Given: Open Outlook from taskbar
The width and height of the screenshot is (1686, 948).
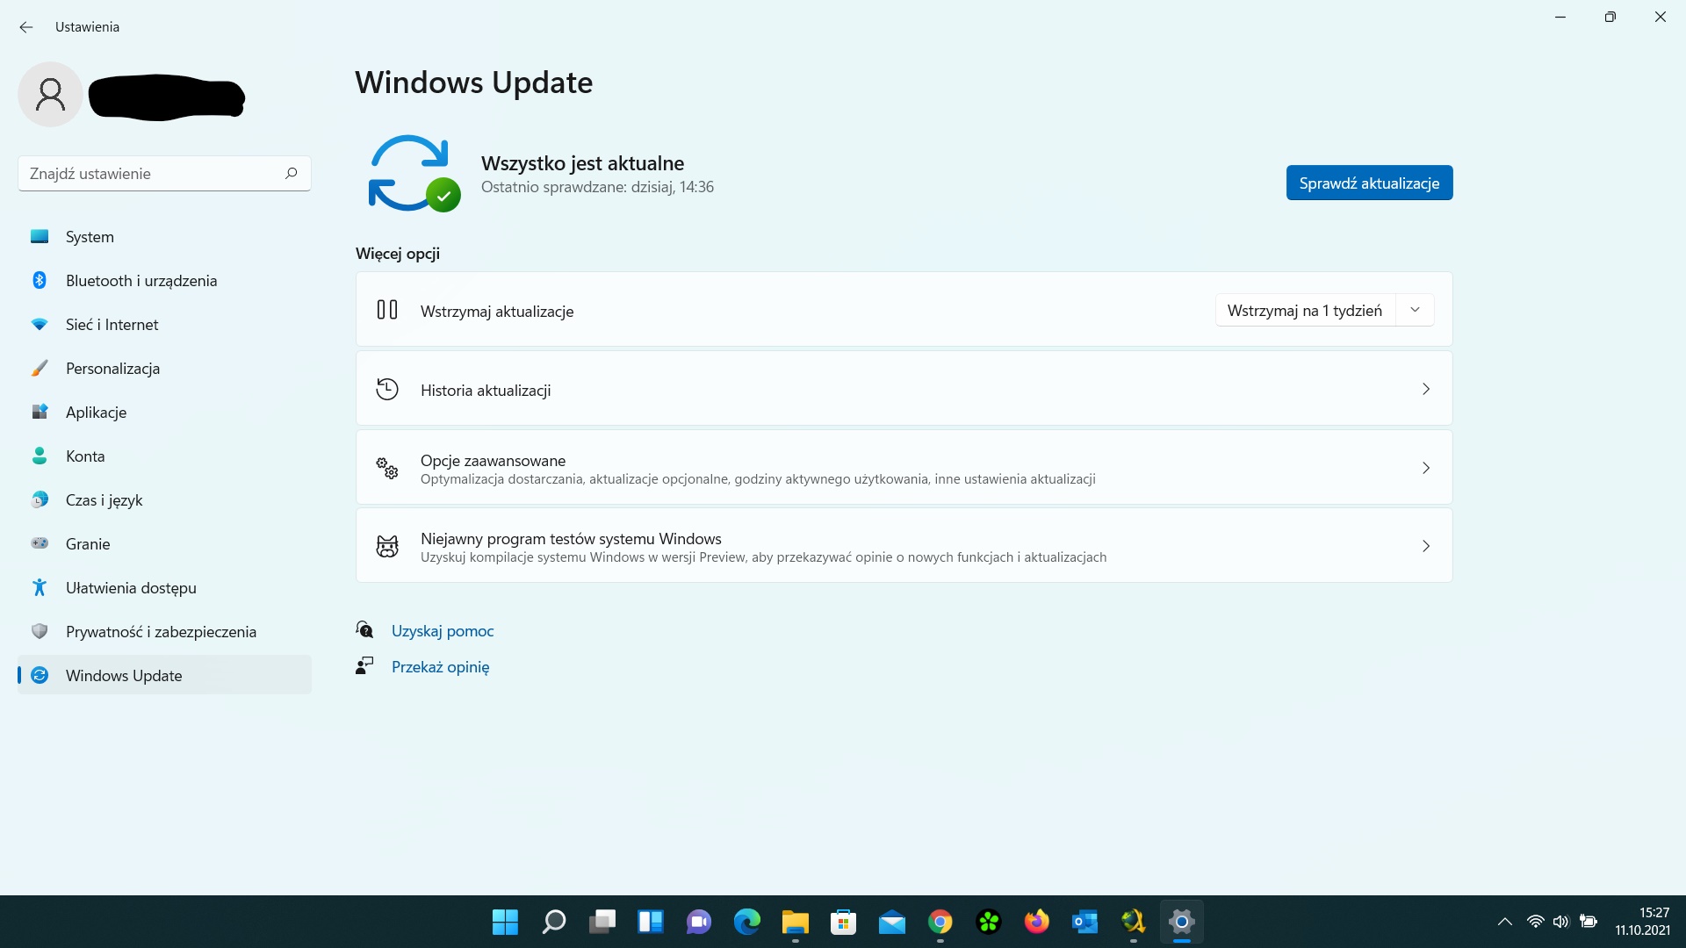Looking at the screenshot, I should pyautogui.click(x=1085, y=922).
